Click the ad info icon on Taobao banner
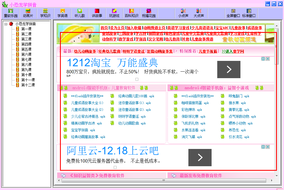The width and height of the screenshot is (284, 190). tap(263, 59)
